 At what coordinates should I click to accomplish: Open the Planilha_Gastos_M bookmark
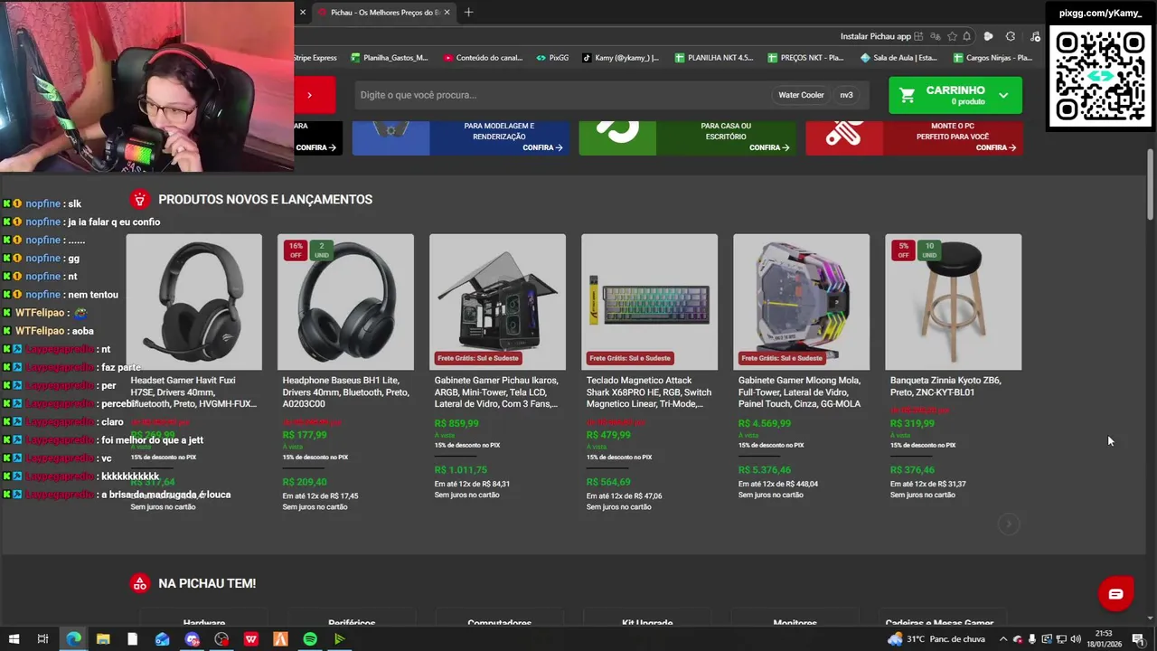click(390, 58)
